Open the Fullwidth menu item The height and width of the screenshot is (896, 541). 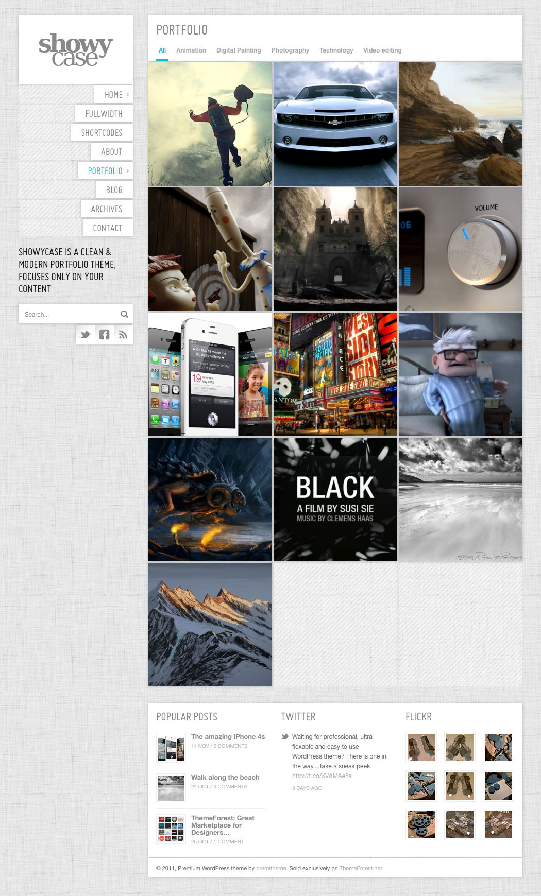(104, 114)
